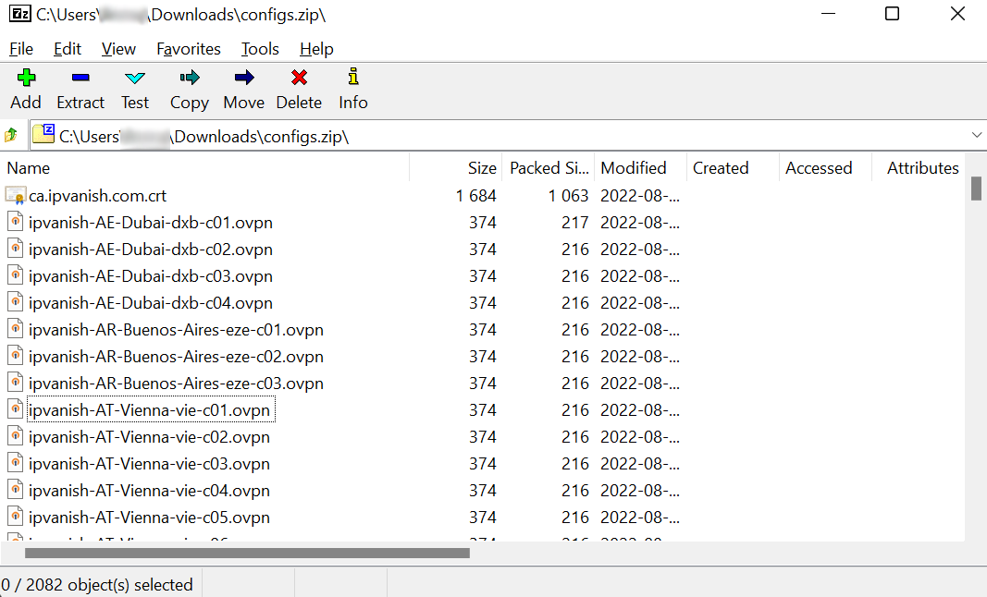This screenshot has height=597, width=987.
Task: Select ipvanish-AR-Buenos-Aires-eze-c02.ovpn file name
Action: [177, 356]
